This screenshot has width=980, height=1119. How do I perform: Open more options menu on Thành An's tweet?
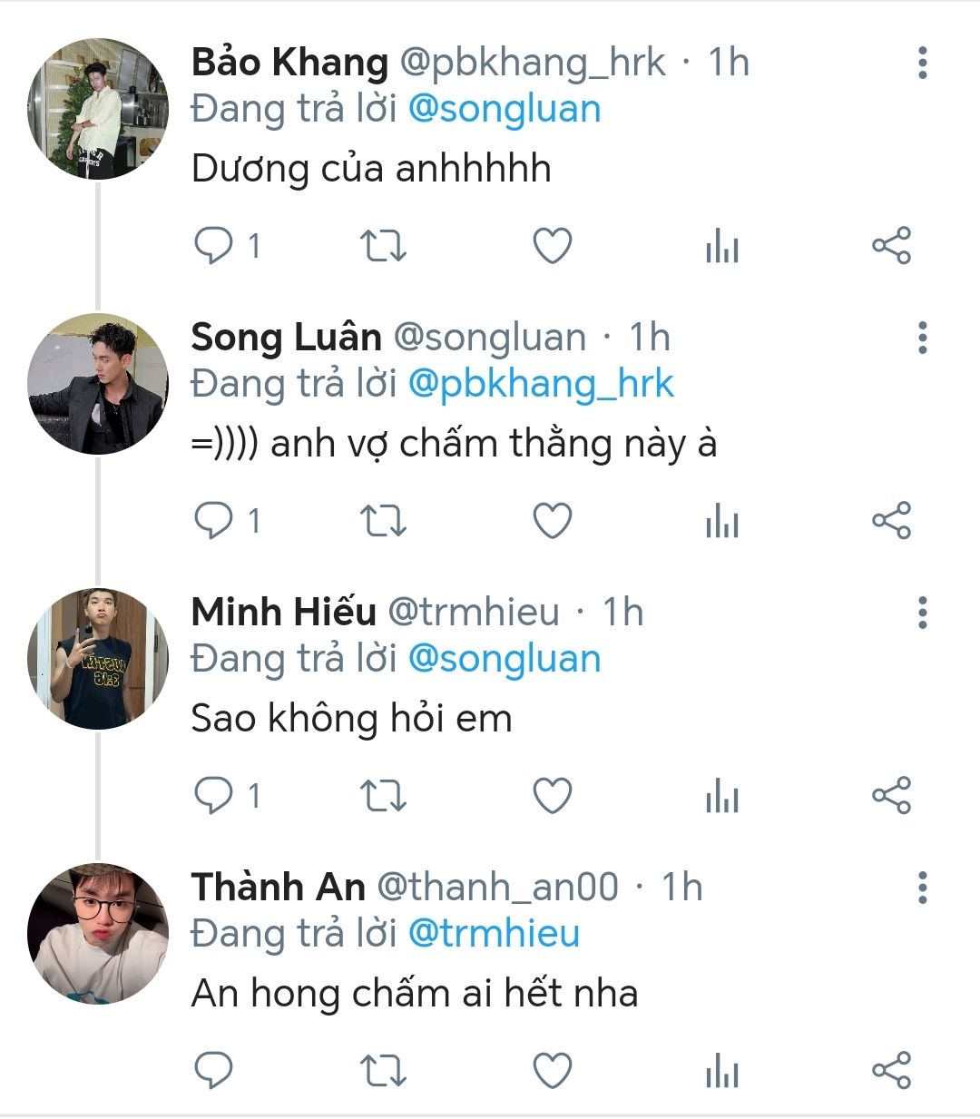tap(922, 888)
